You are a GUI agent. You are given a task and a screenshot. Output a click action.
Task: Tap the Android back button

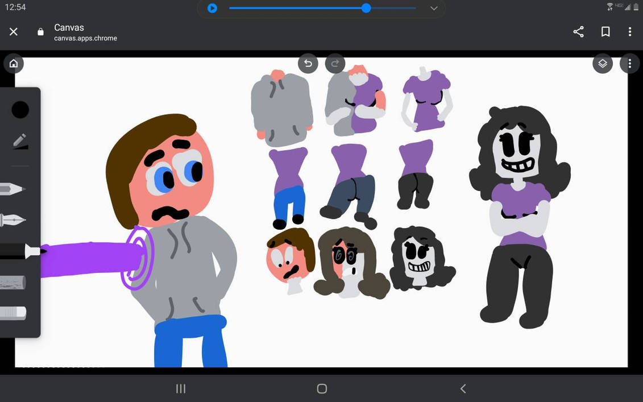pos(463,388)
